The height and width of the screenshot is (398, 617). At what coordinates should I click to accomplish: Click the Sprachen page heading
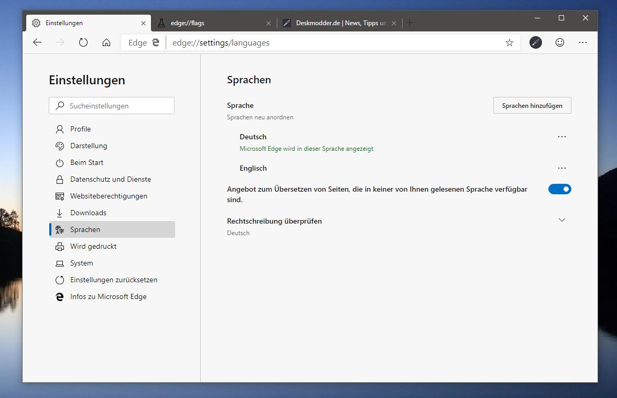pyautogui.click(x=249, y=80)
